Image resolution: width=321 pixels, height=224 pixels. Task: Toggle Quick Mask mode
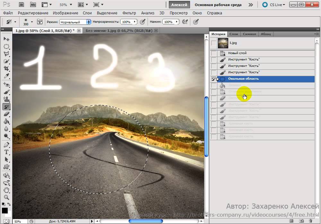tap(6, 221)
